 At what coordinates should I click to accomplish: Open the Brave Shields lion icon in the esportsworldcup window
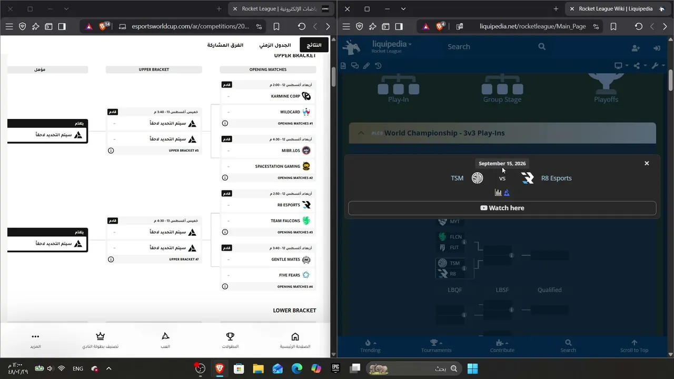pos(103,26)
